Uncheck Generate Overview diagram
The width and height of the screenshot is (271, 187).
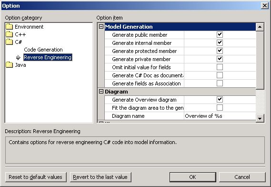220,100
